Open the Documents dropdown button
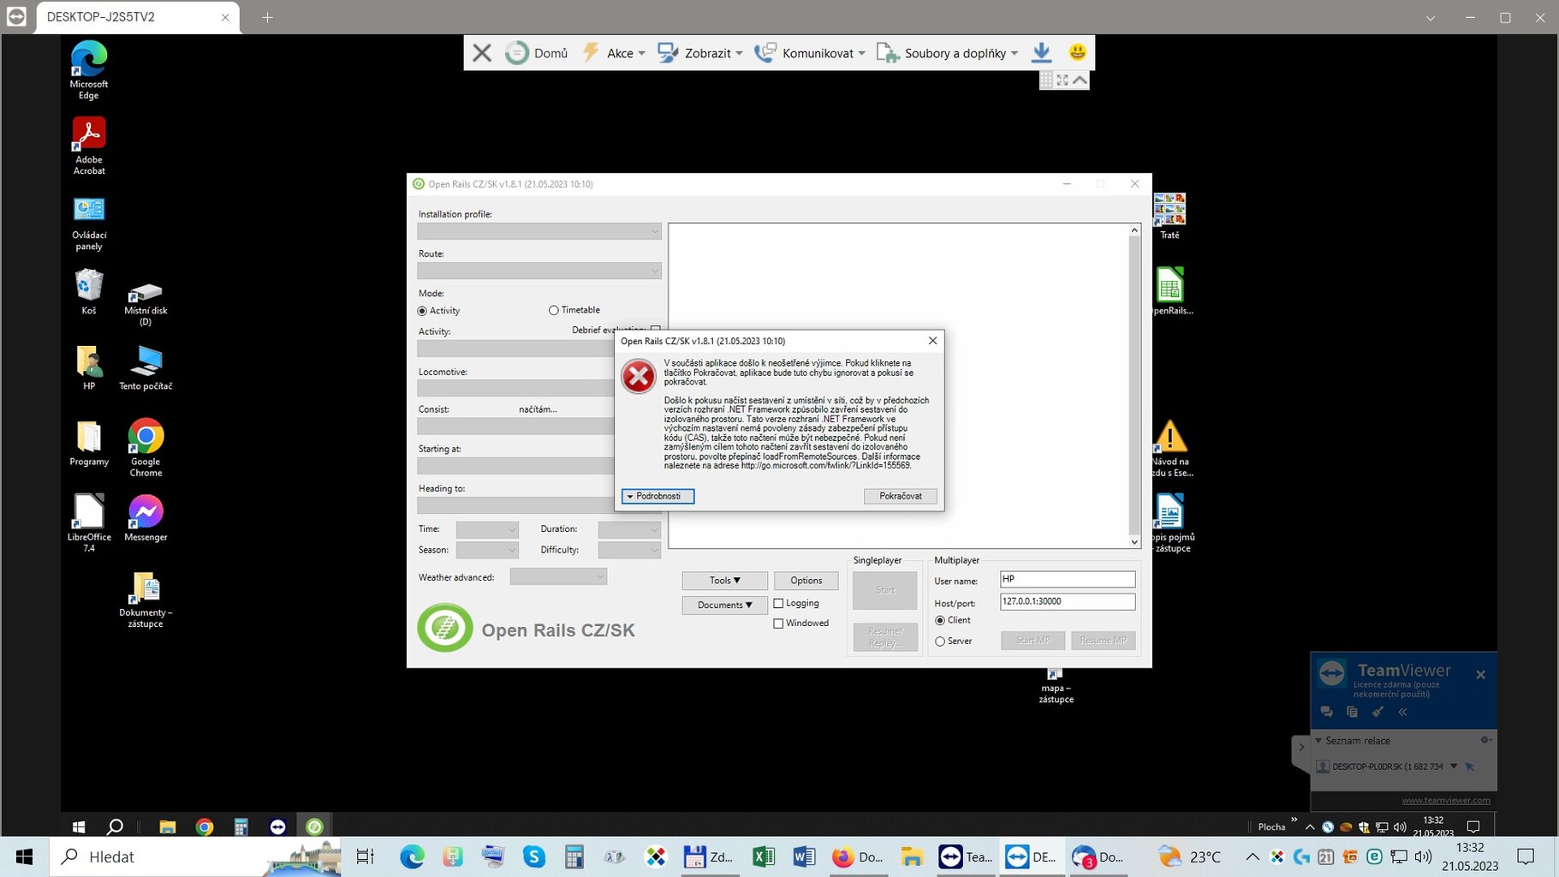Screen dimensions: 1559x877 724,605
